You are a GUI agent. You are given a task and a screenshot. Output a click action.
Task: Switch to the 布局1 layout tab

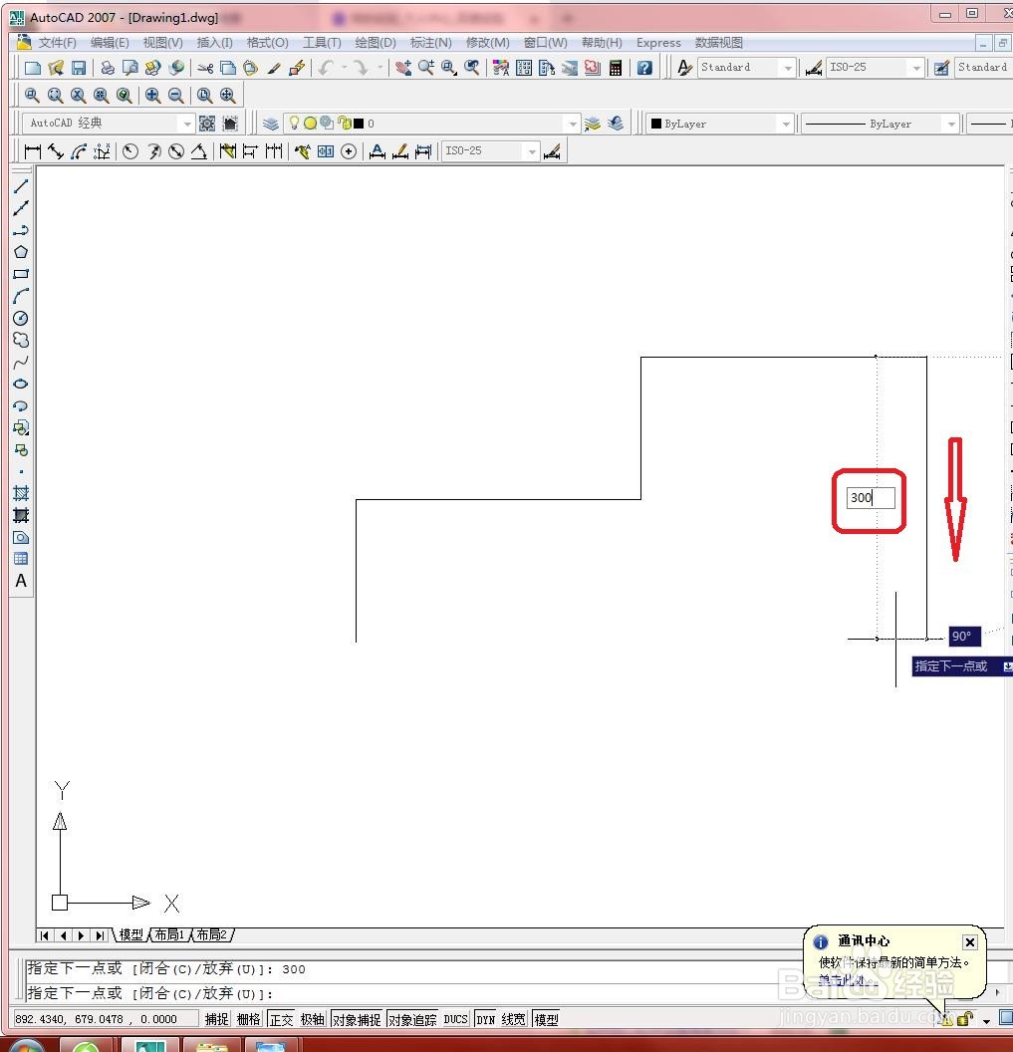169,934
